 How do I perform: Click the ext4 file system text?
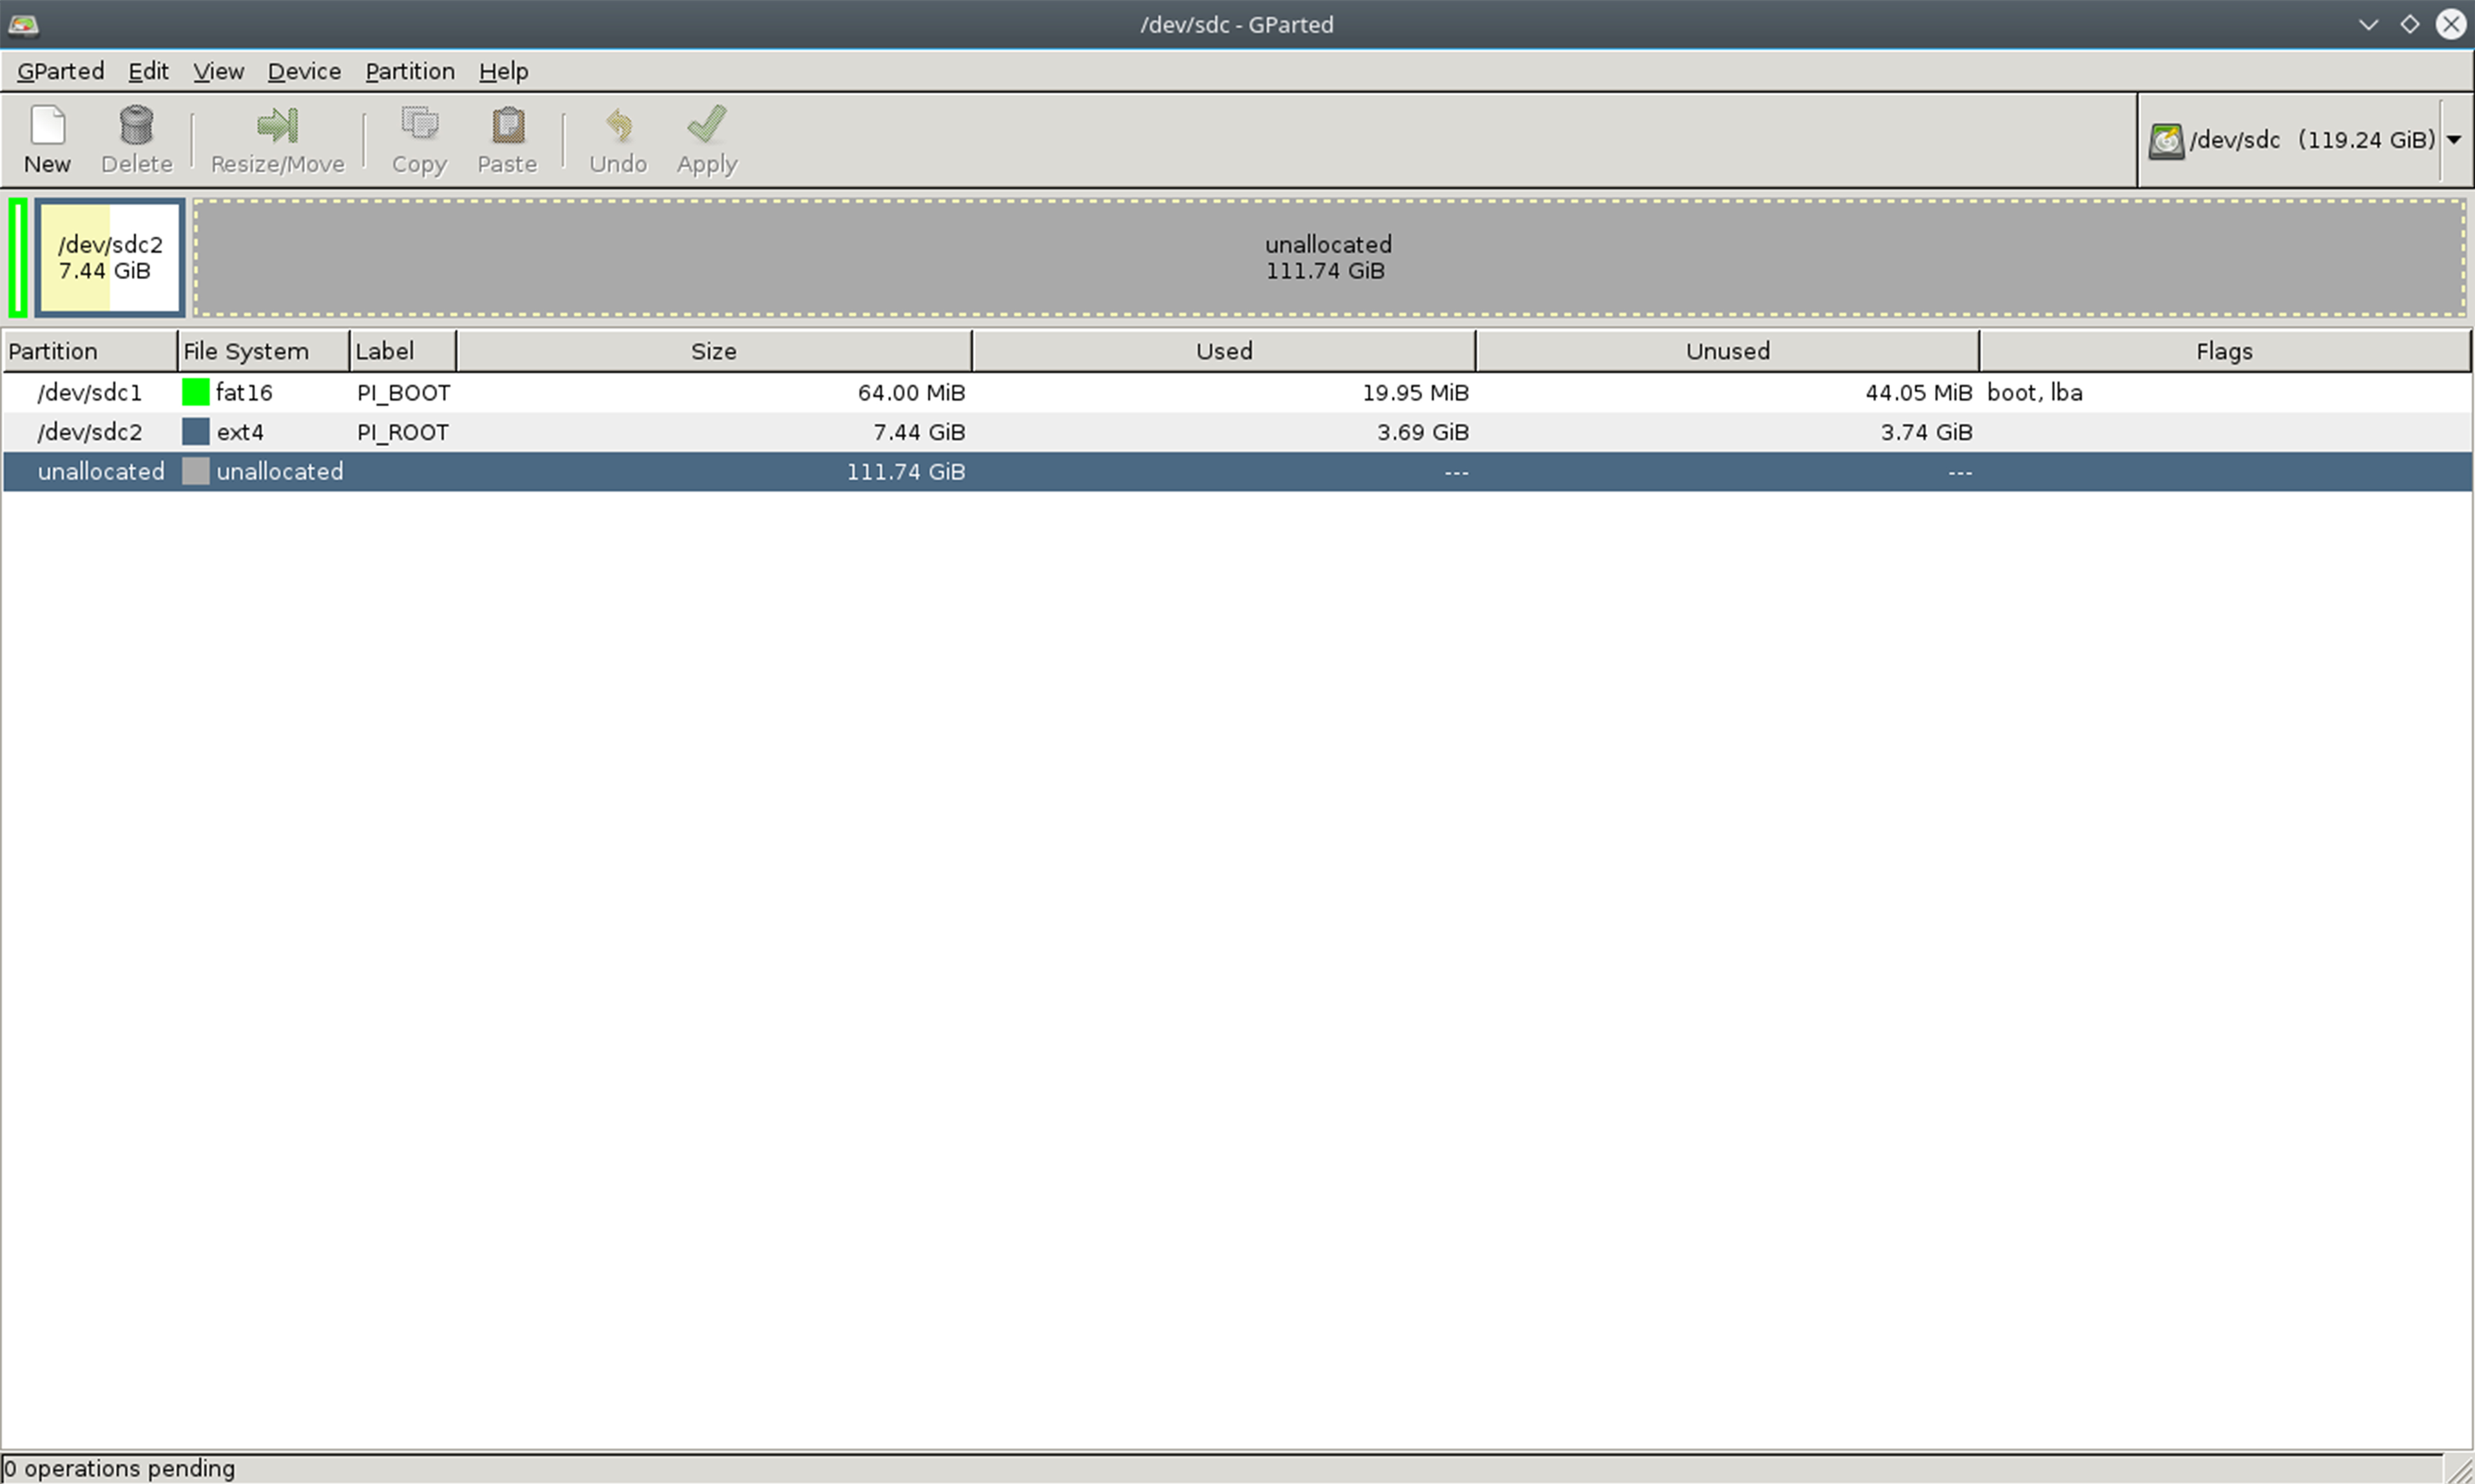tap(240, 432)
